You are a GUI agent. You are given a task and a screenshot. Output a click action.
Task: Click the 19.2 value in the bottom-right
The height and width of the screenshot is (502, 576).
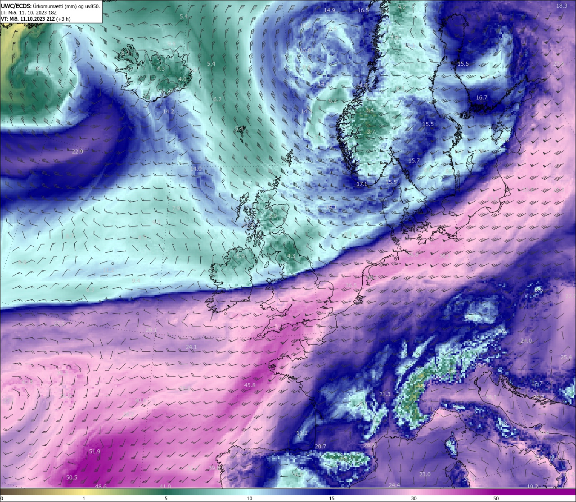[532, 486]
